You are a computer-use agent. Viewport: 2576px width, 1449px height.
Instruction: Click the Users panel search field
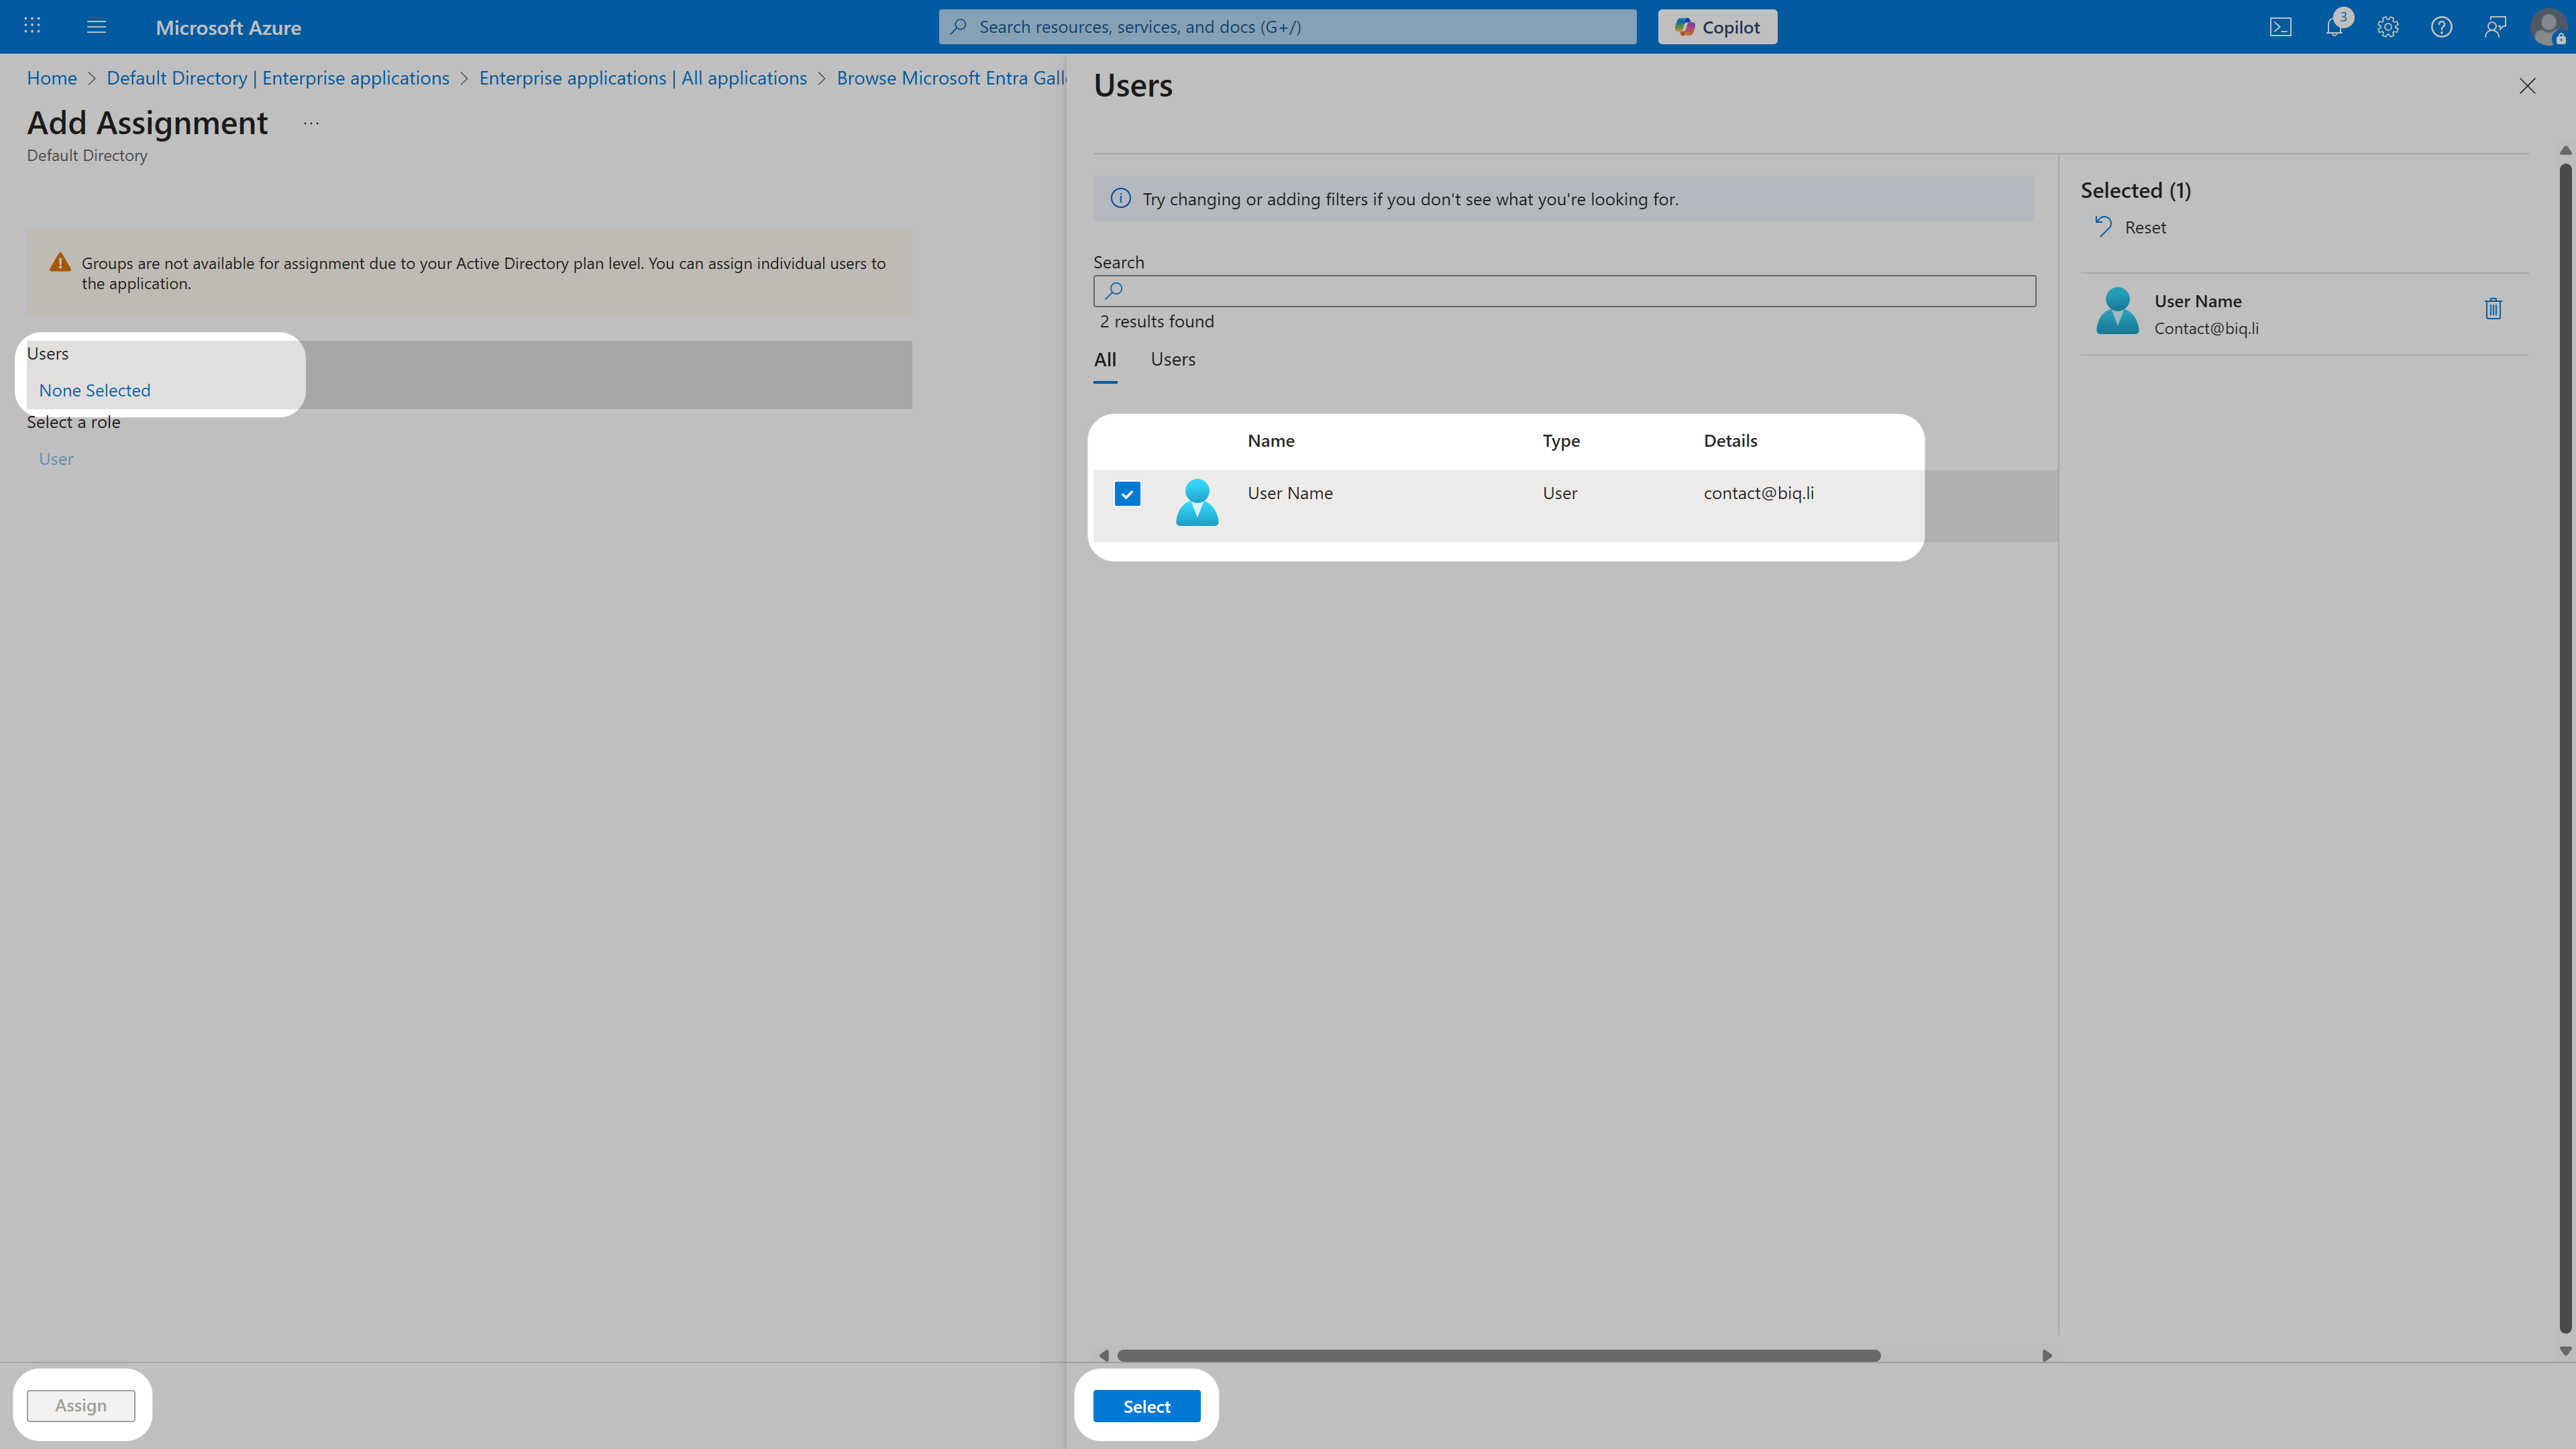(1564, 291)
